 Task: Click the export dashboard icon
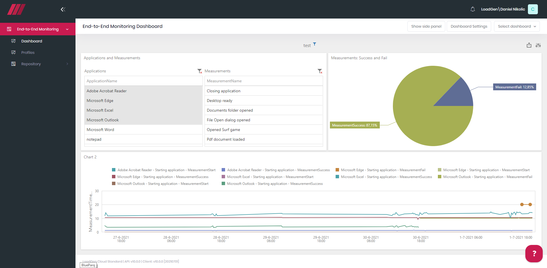[x=529, y=45]
